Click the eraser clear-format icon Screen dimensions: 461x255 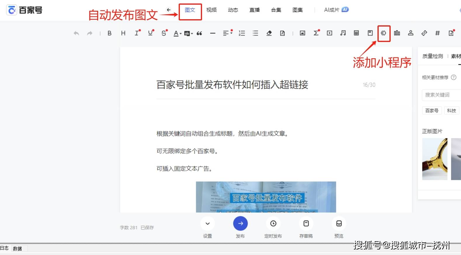coord(269,33)
